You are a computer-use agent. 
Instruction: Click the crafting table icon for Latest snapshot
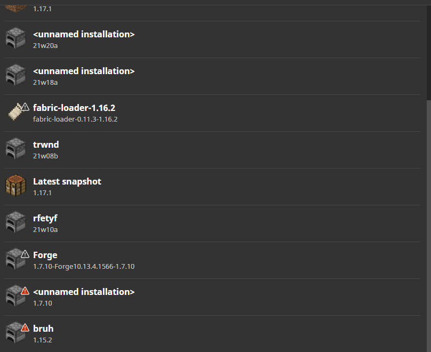[16, 186]
